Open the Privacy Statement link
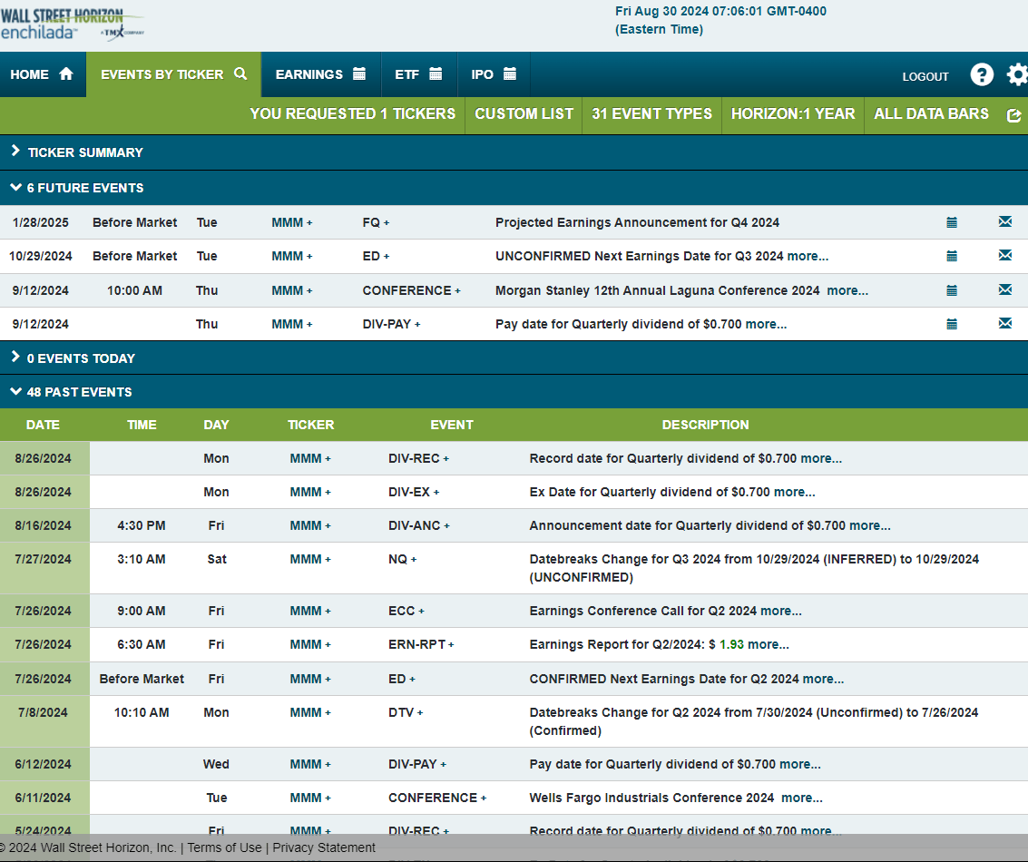This screenshot has width=1028, height=862. pos(324,847)
